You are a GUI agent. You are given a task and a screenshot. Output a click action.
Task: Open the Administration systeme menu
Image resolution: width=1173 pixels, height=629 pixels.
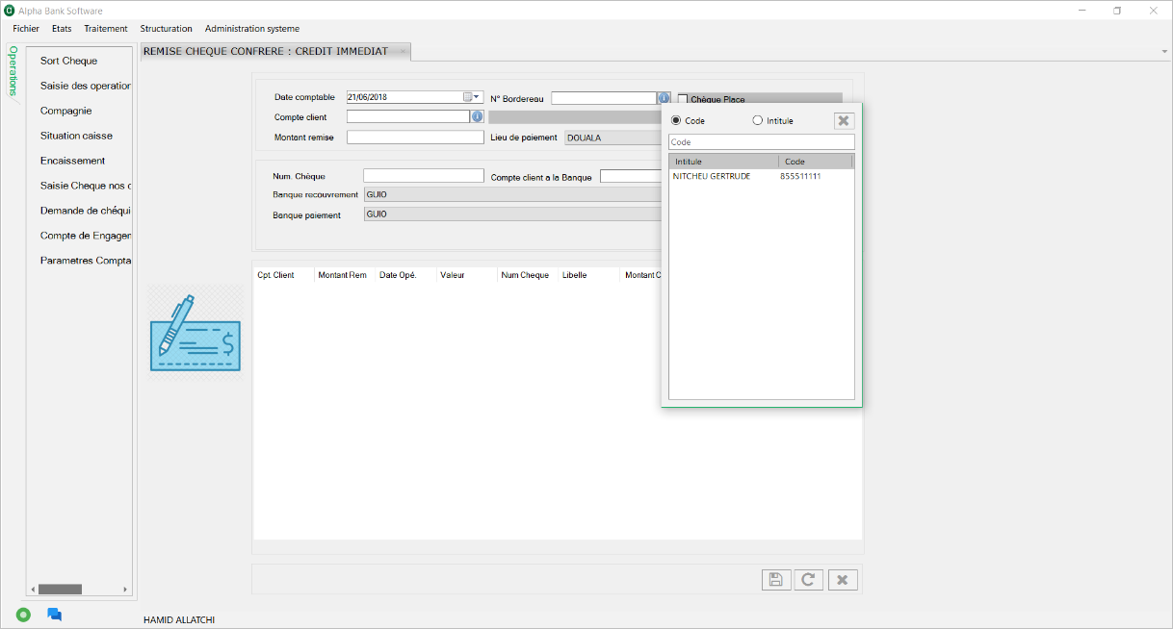[251, 29]
